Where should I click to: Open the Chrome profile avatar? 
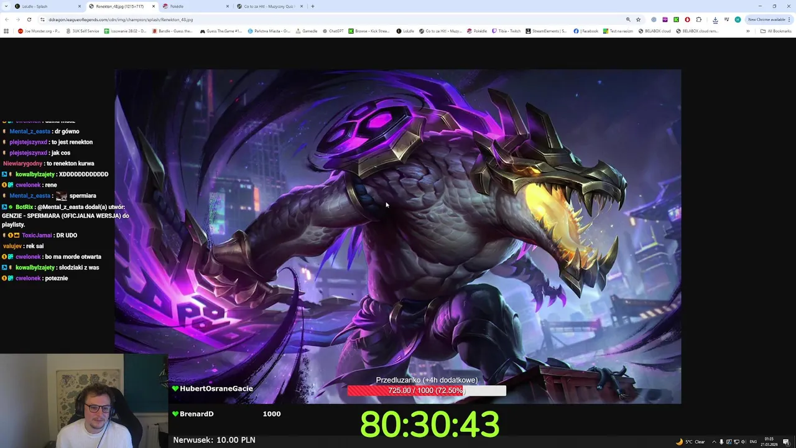click(738, 19)
